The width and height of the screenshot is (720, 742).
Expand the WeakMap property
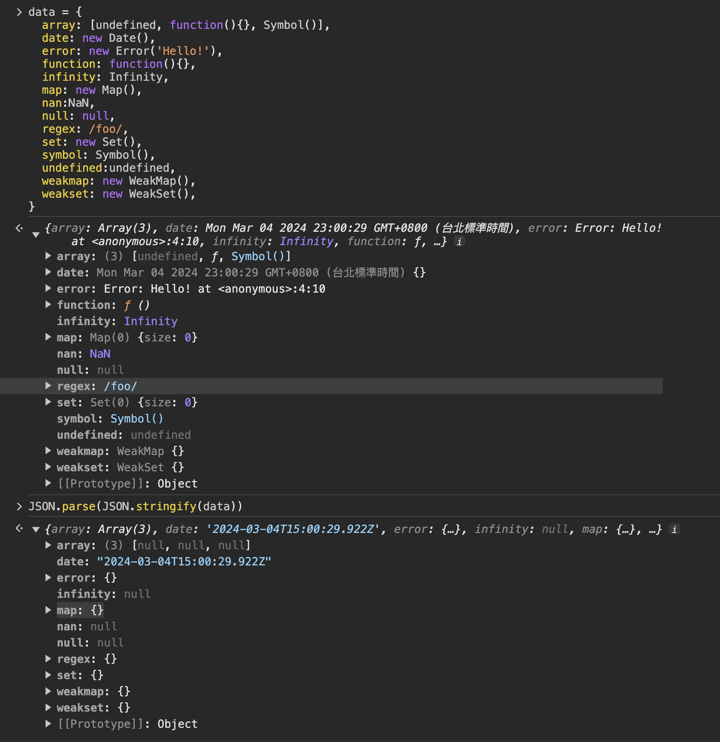48,451
